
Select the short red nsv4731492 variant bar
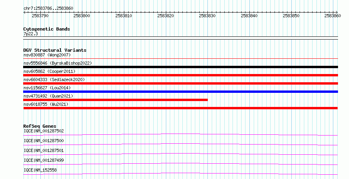click(116, 100)
